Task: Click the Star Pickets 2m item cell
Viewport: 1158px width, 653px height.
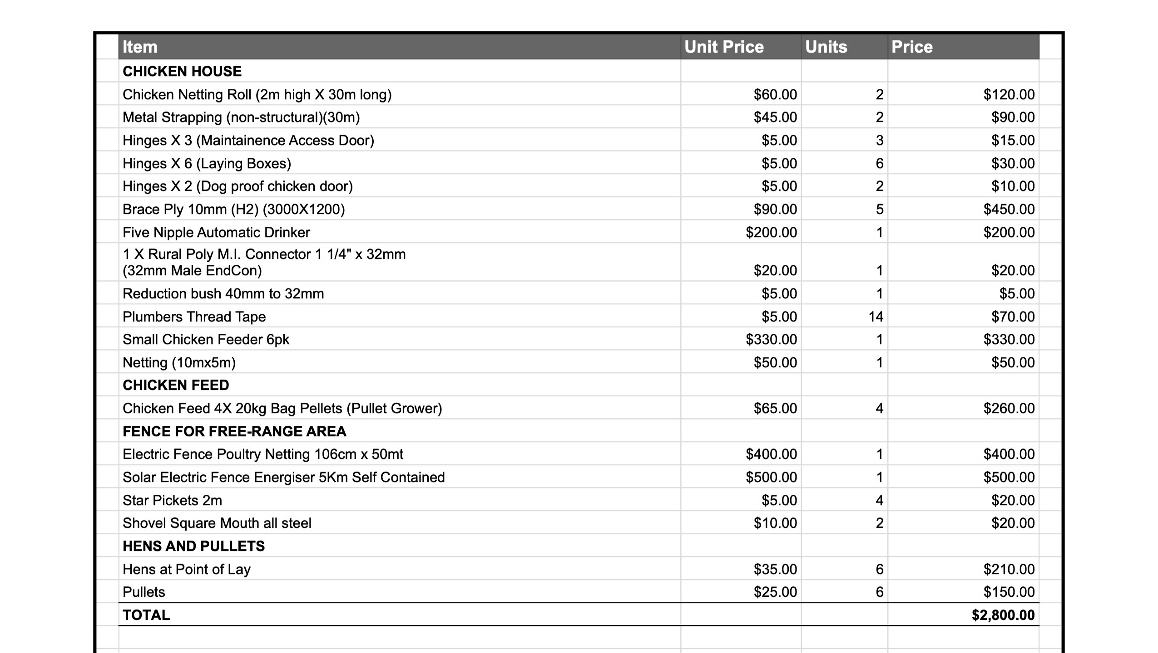Action: pyautogui.click(x=173, y=500)
